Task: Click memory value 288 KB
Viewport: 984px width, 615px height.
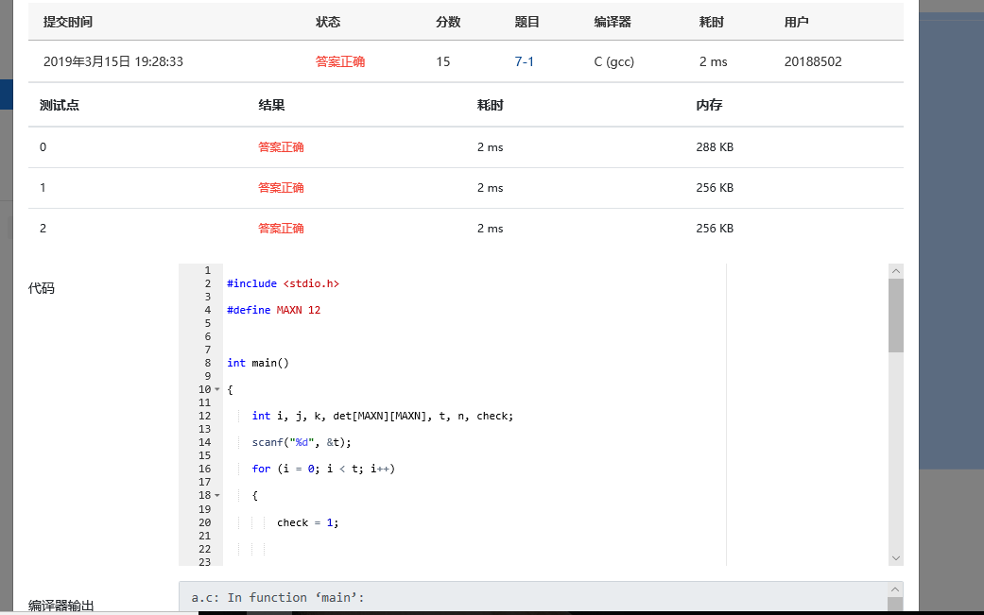Action: pos(715,147)
